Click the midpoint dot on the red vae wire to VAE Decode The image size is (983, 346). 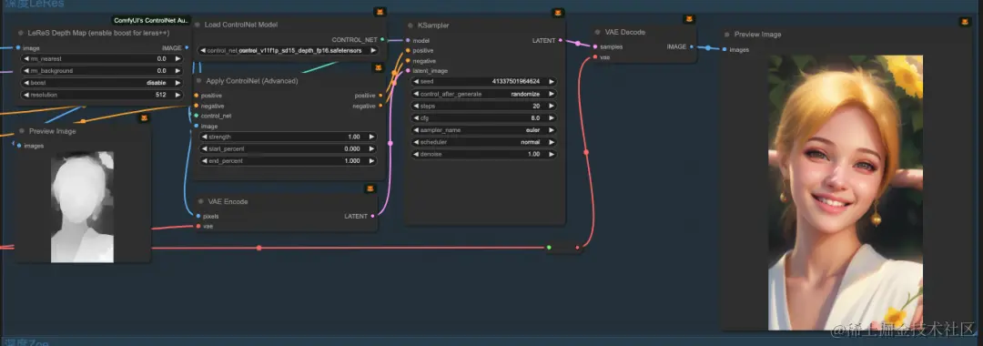click(x=586, y=152)
